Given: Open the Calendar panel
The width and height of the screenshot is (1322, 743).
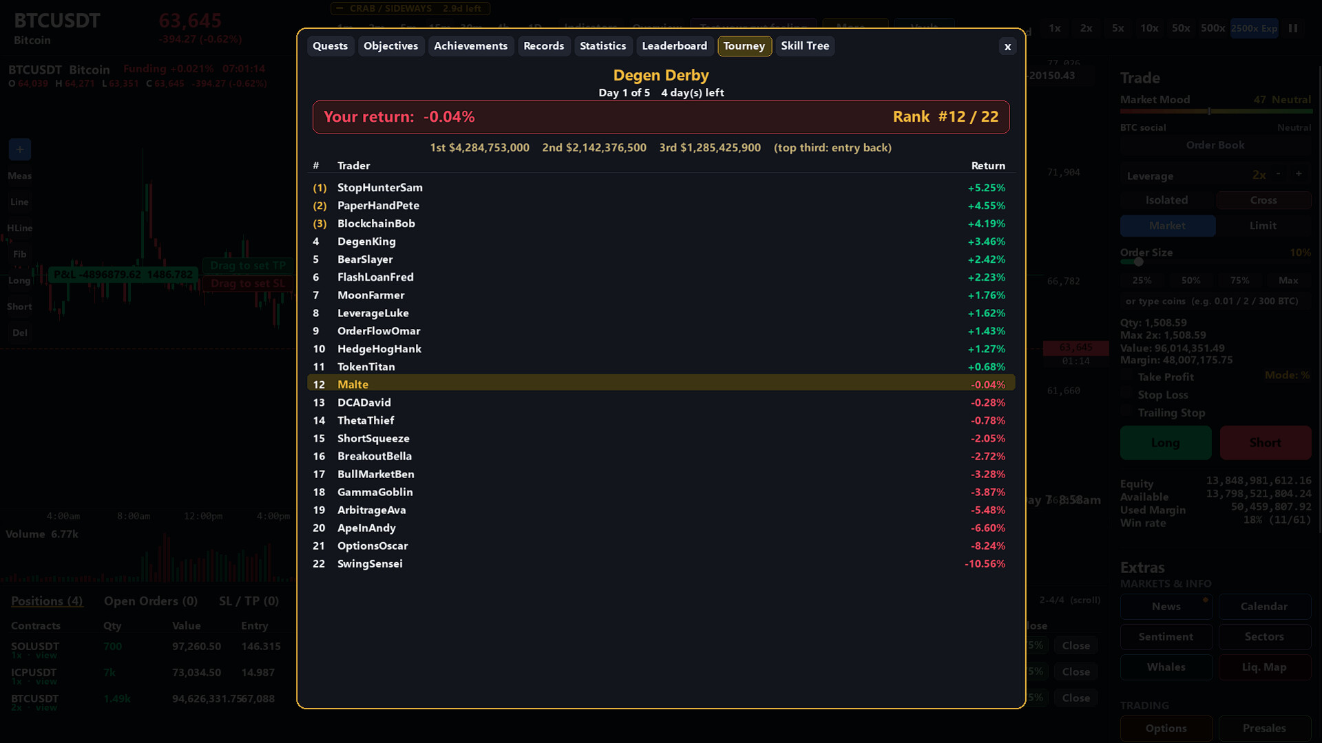Looking at the screenshot, I should click(x=1264, y=607).
